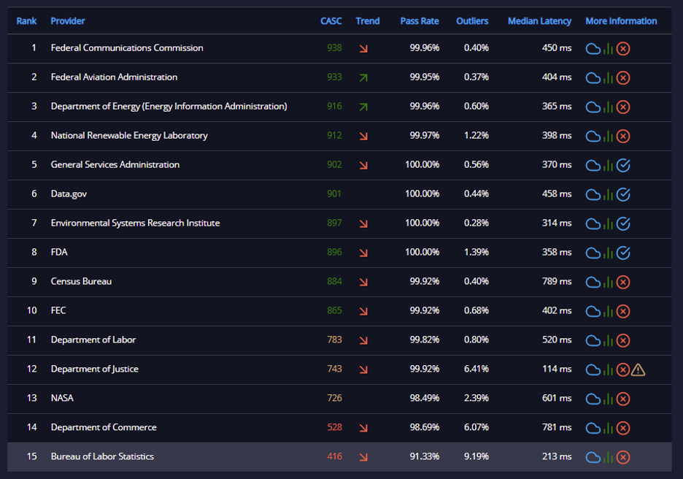This screenshot has width=683, height=479.
Task: Click blue checkmark icon for Data.gov
Action: [x=623, y=195]
